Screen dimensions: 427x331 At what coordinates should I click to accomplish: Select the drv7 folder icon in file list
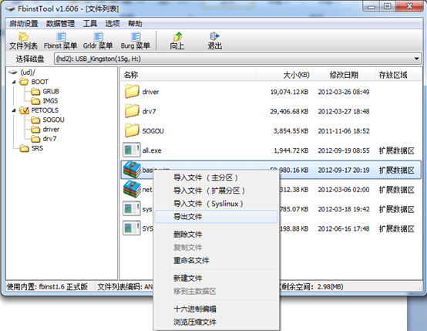pyautogui.click(x=132, y=110)
